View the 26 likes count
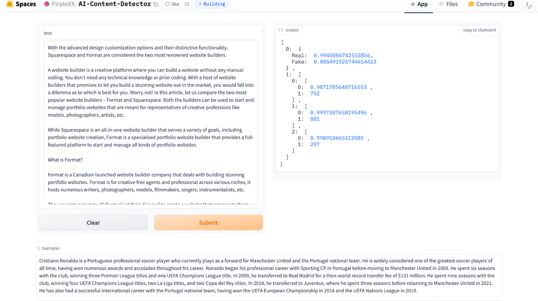 pyautogui.click(x=187, y=4)
